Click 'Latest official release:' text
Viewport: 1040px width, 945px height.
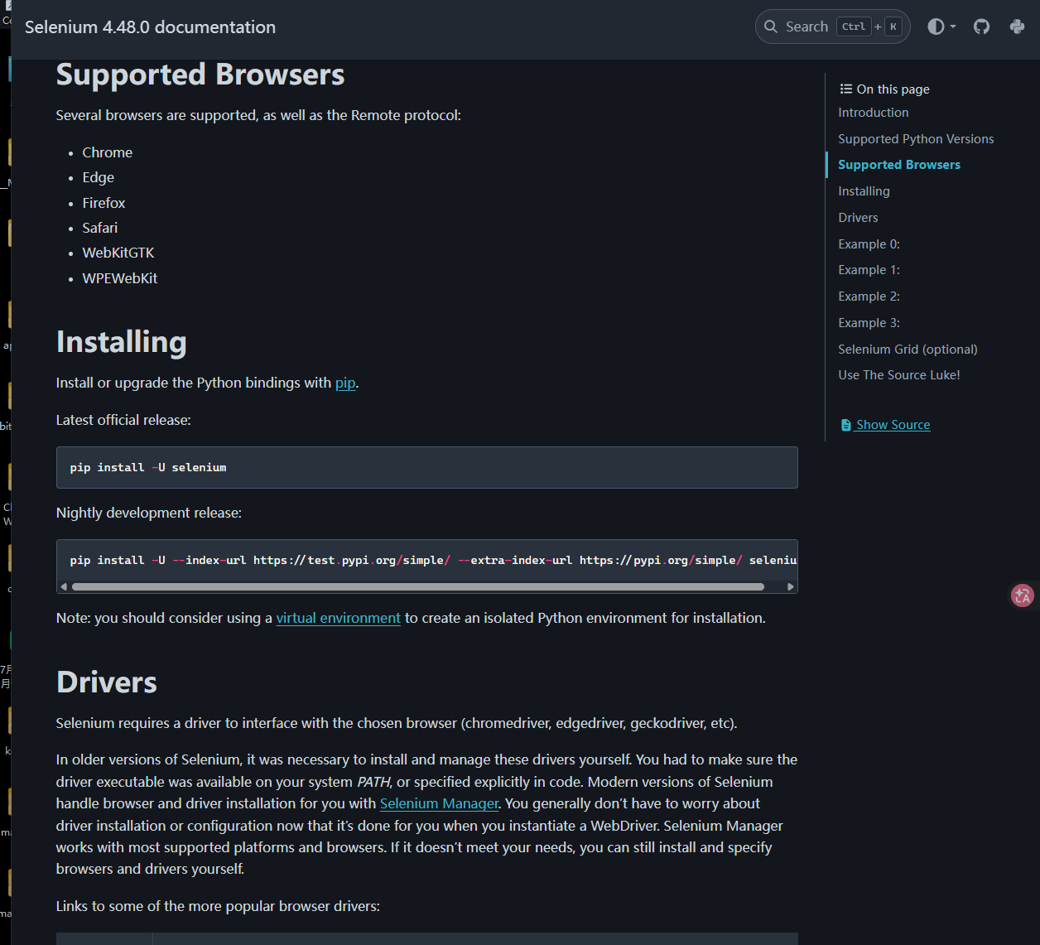tap(123, 420)
